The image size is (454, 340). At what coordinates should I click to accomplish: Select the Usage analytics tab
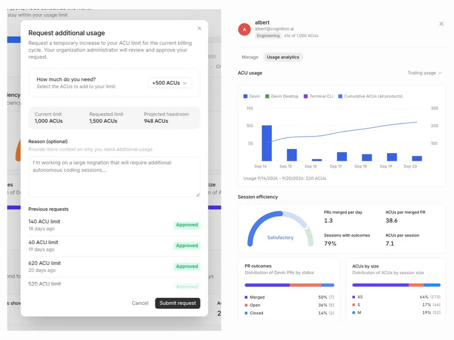tap(283, 57)
